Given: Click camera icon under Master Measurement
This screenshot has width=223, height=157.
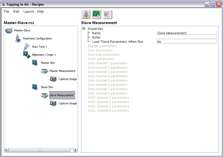Looking at the screenshot, I should pos(53,79).
